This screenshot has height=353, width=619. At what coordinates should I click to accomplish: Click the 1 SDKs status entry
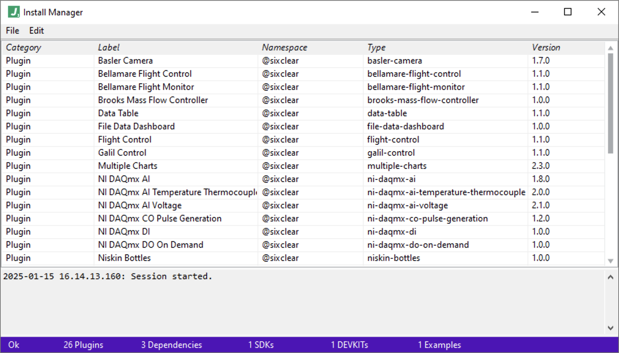click(261, 345)
